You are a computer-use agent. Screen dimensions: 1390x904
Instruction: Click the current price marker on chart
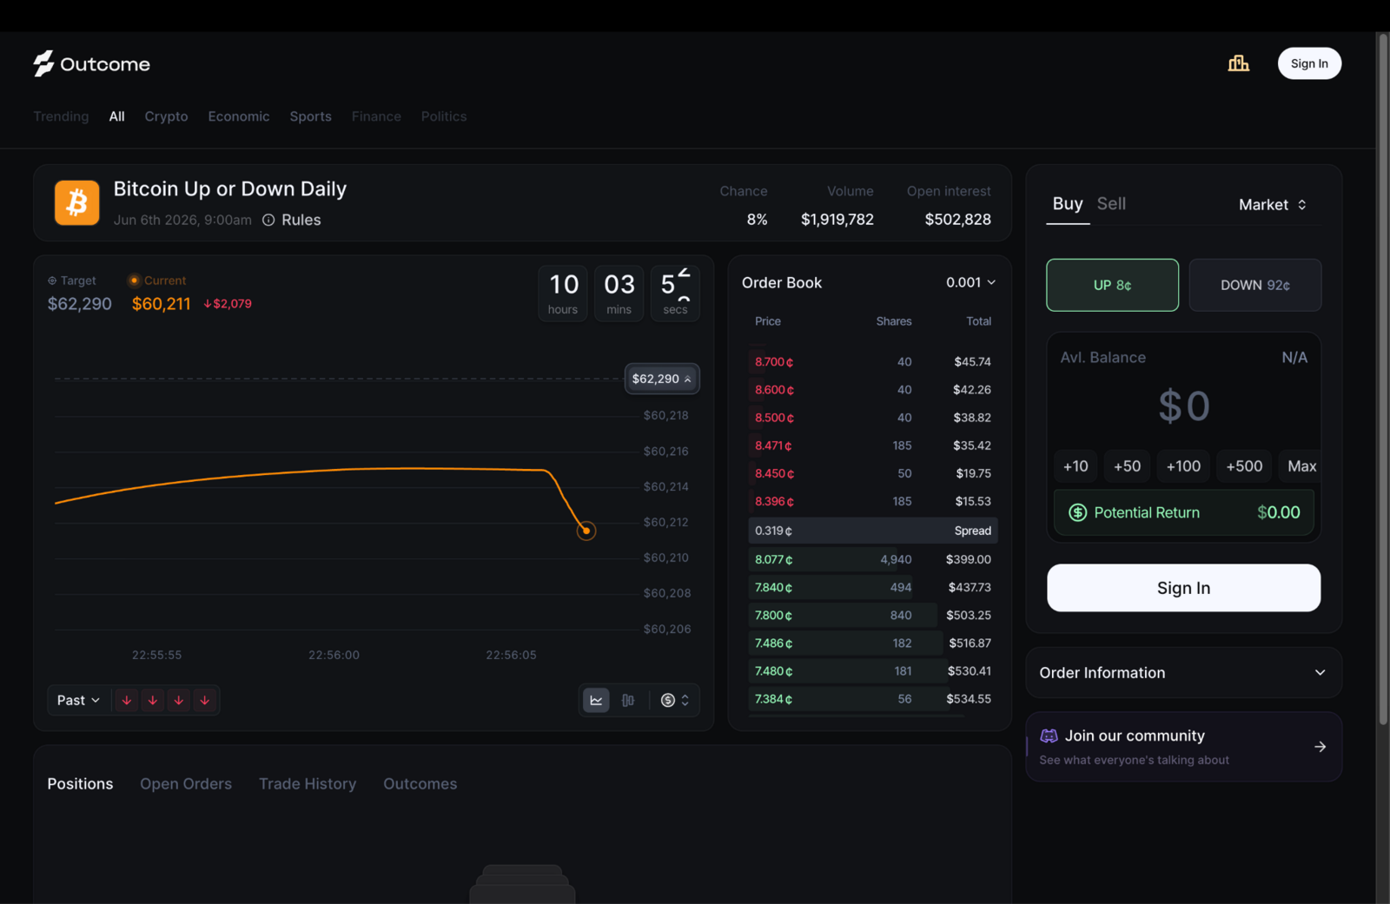pos(586,531)
